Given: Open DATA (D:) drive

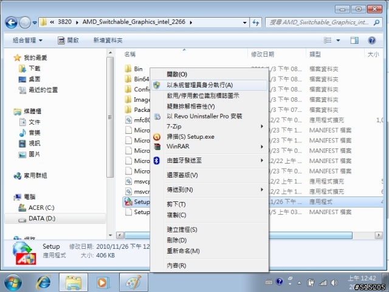Looking at the screenshot, I should (36, 218).
